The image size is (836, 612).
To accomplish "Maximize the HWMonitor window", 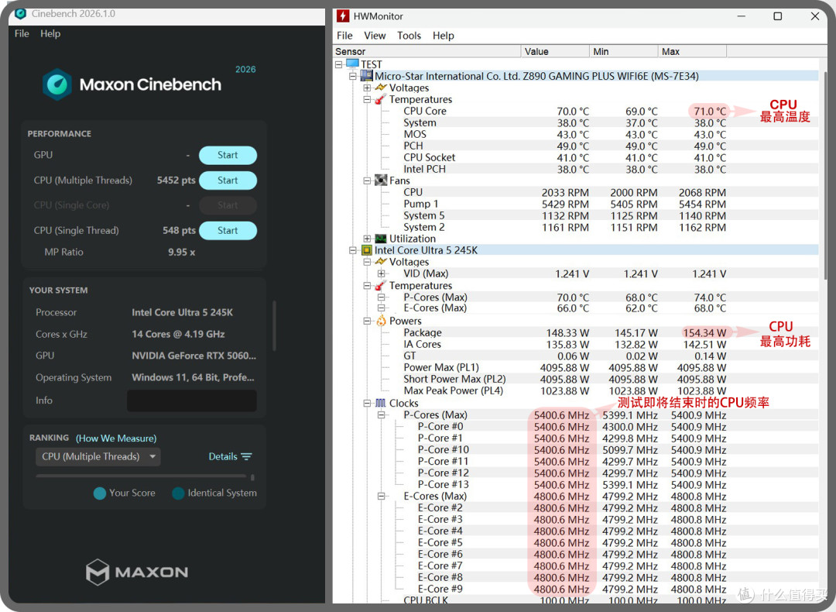I will [x=777, y=16].
